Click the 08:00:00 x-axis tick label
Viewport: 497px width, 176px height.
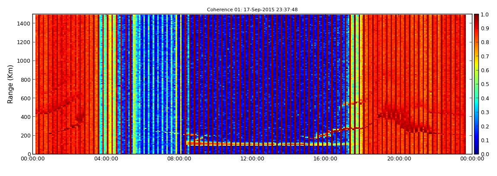[x=179, y=159]
